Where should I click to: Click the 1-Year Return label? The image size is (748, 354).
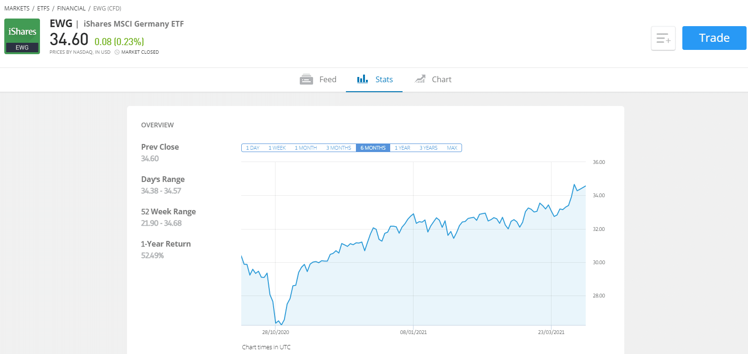tap(166, 244)
